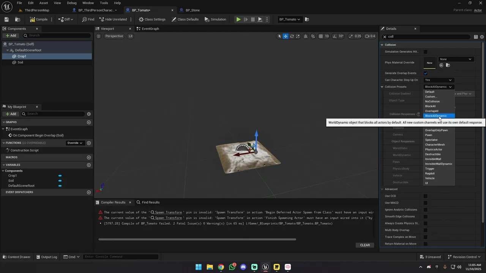Open the Content Drawer
This screenshot has height=273, width=486.
pyautogui.click(x=16, y=257)
